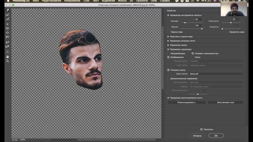Click the Отмена cancel button
The height and width of the screenshot is (142, 253).
(x=197, y=136)
